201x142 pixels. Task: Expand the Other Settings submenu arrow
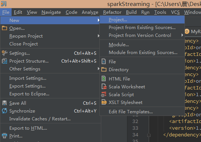(x=99, y=69)
